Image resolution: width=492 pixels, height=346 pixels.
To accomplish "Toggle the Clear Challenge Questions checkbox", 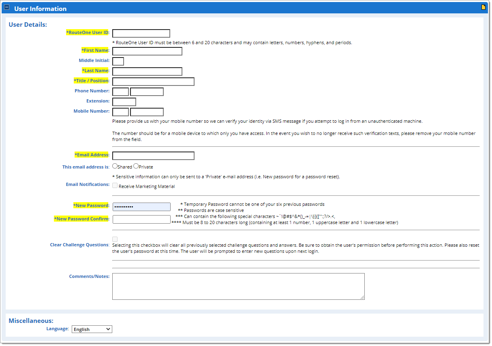I will point(115,239).
